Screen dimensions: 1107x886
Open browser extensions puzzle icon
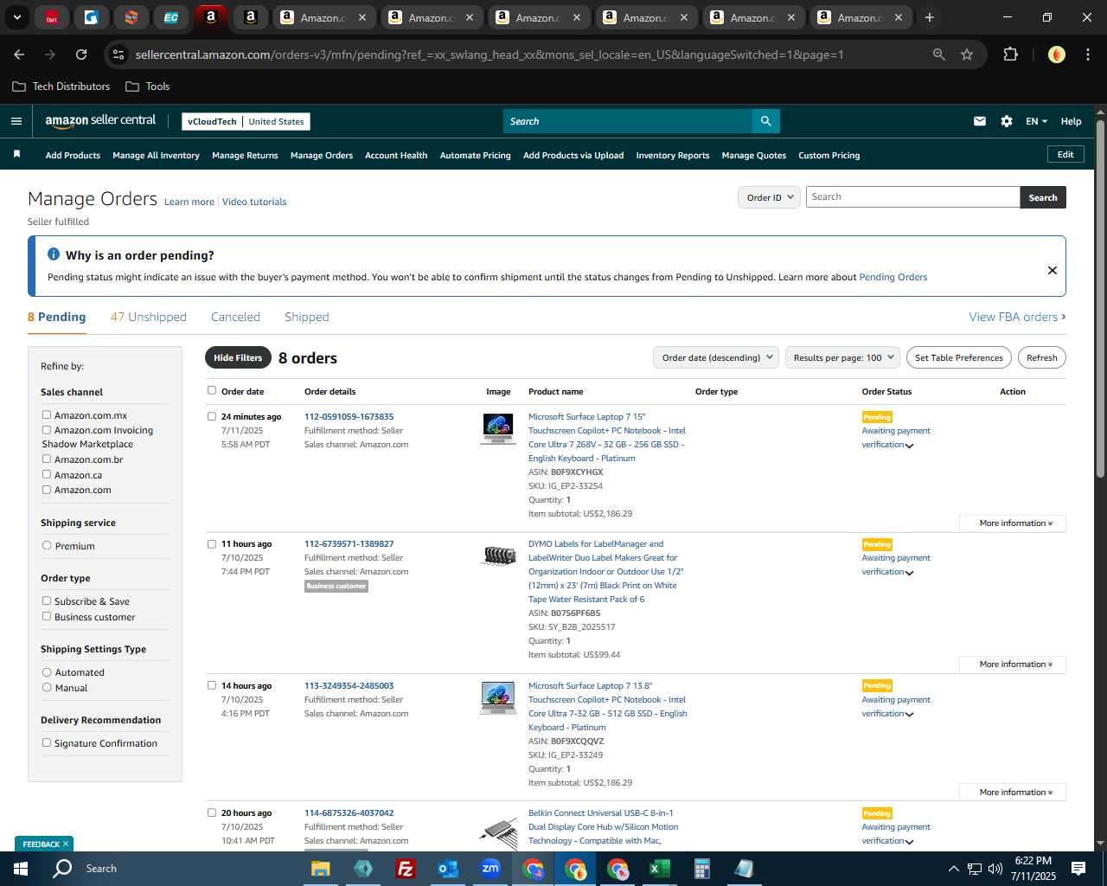[1010, 55]
